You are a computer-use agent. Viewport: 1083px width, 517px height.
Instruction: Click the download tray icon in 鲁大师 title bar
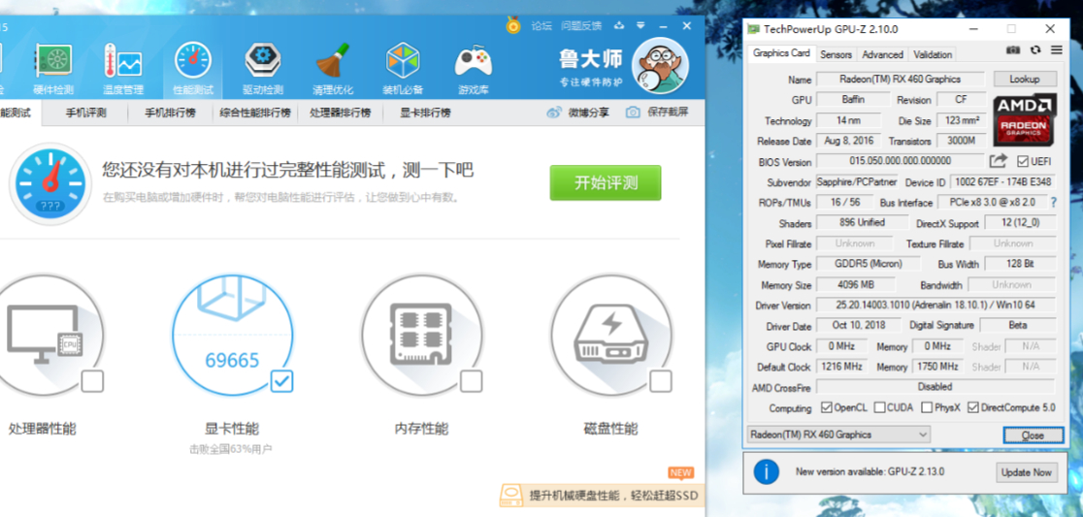tap(619, 25)
